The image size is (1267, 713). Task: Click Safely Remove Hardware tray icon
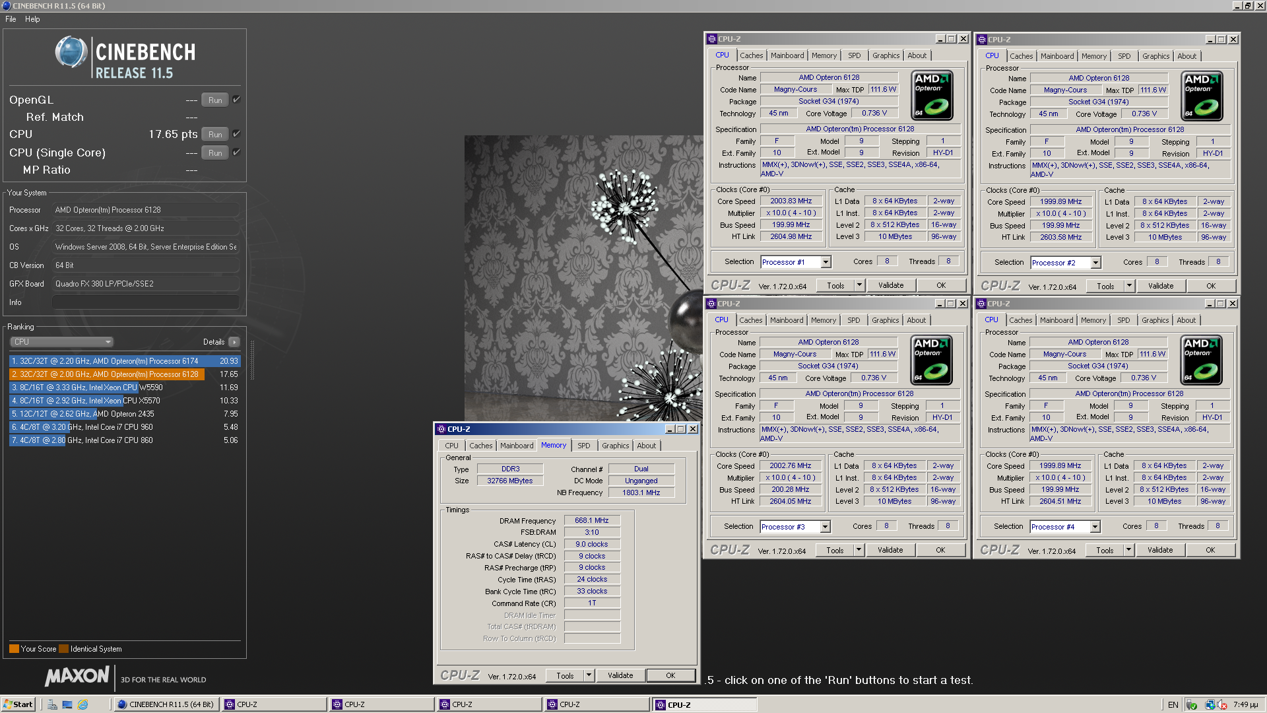click(x=1191, y=704)
